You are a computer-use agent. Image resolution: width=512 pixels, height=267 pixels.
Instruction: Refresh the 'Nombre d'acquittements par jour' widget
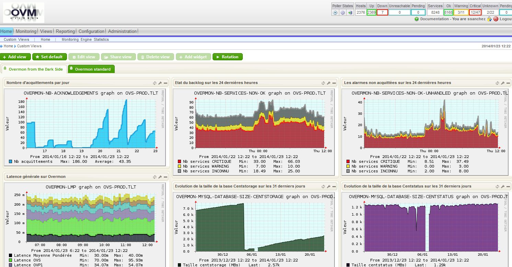[155, 83]
